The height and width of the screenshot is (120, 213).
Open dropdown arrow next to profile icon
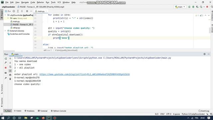pyautogui.click(x=204, y=7)
